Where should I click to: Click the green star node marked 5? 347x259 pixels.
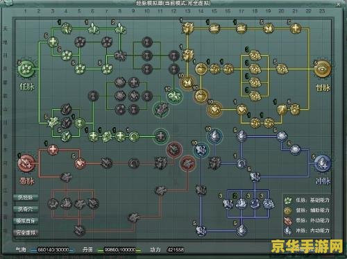(53, 122)
